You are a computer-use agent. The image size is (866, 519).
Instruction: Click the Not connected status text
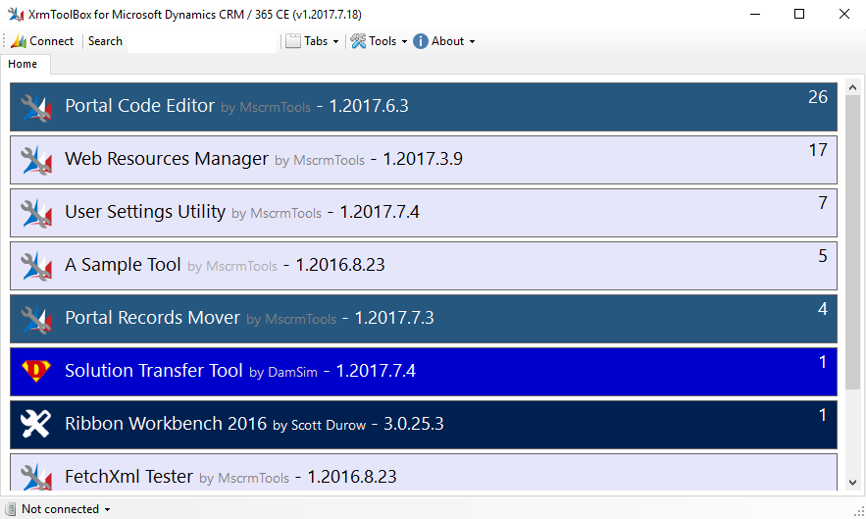tap(60, 509)
